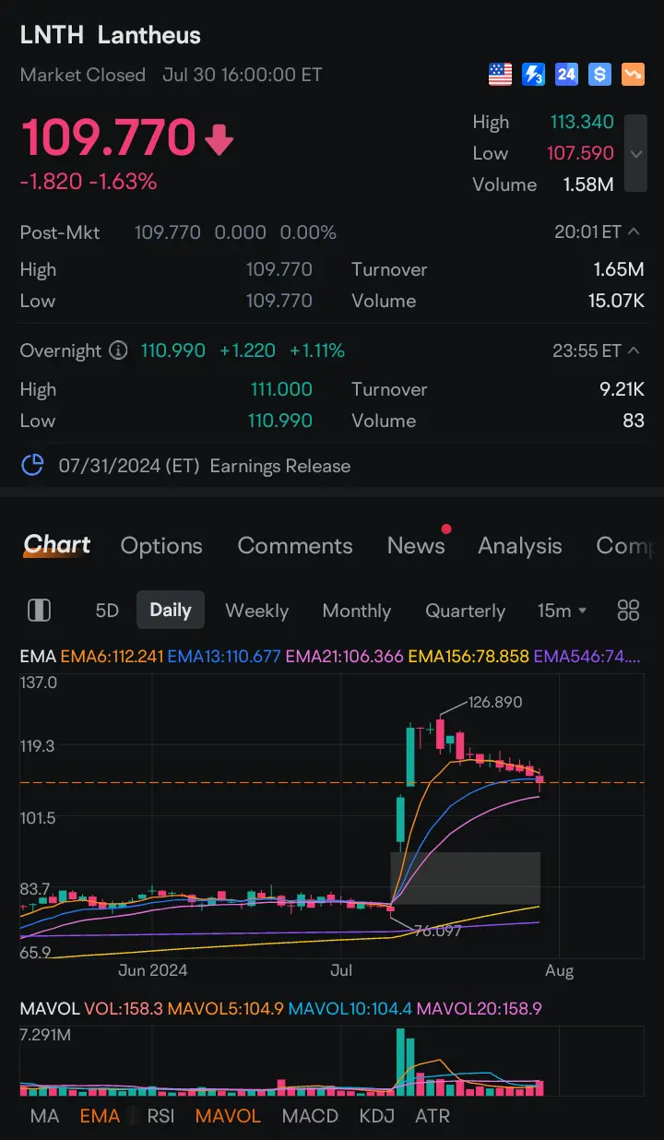Tap the 24-hour trading badge icon

point(566,75)
